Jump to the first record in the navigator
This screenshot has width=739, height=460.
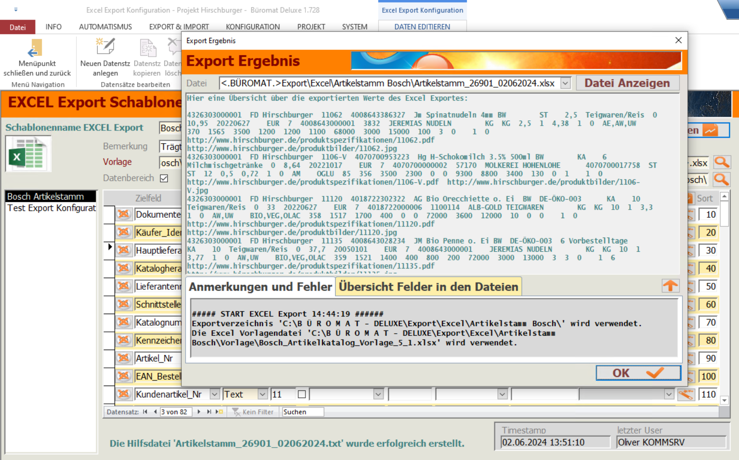(145, 412)
